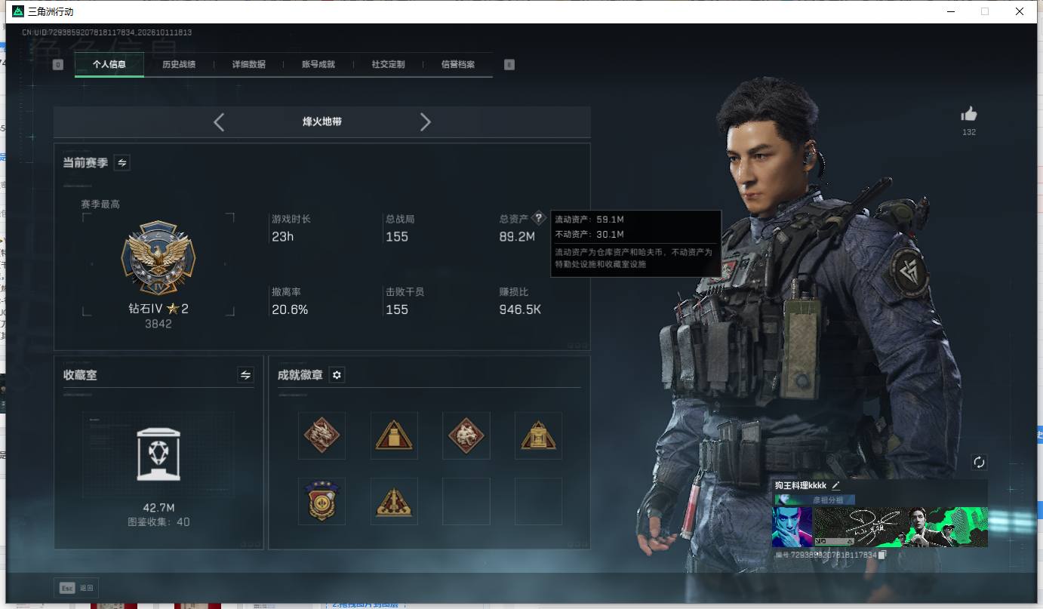Toggle the 当前赛季 switch arrows button
Screen dimensions: 1043x609
[x=122, y=162]
